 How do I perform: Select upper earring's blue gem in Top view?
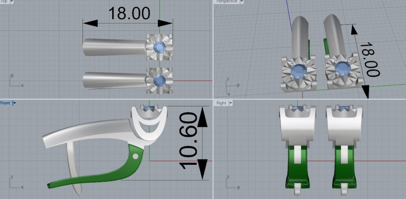coord(160,47)
